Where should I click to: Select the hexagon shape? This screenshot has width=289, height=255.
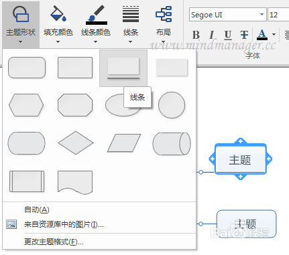26,105
